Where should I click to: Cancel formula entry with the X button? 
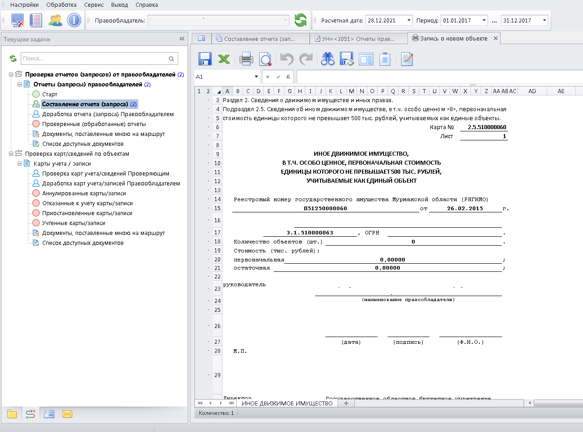[267, 77]
